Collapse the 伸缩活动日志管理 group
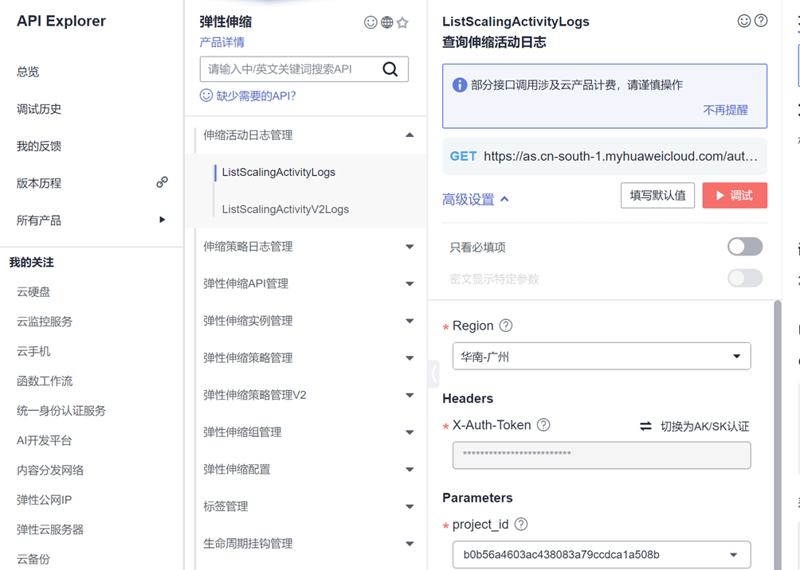The height and width of the screenshot is (570, 800). (410, 135)
